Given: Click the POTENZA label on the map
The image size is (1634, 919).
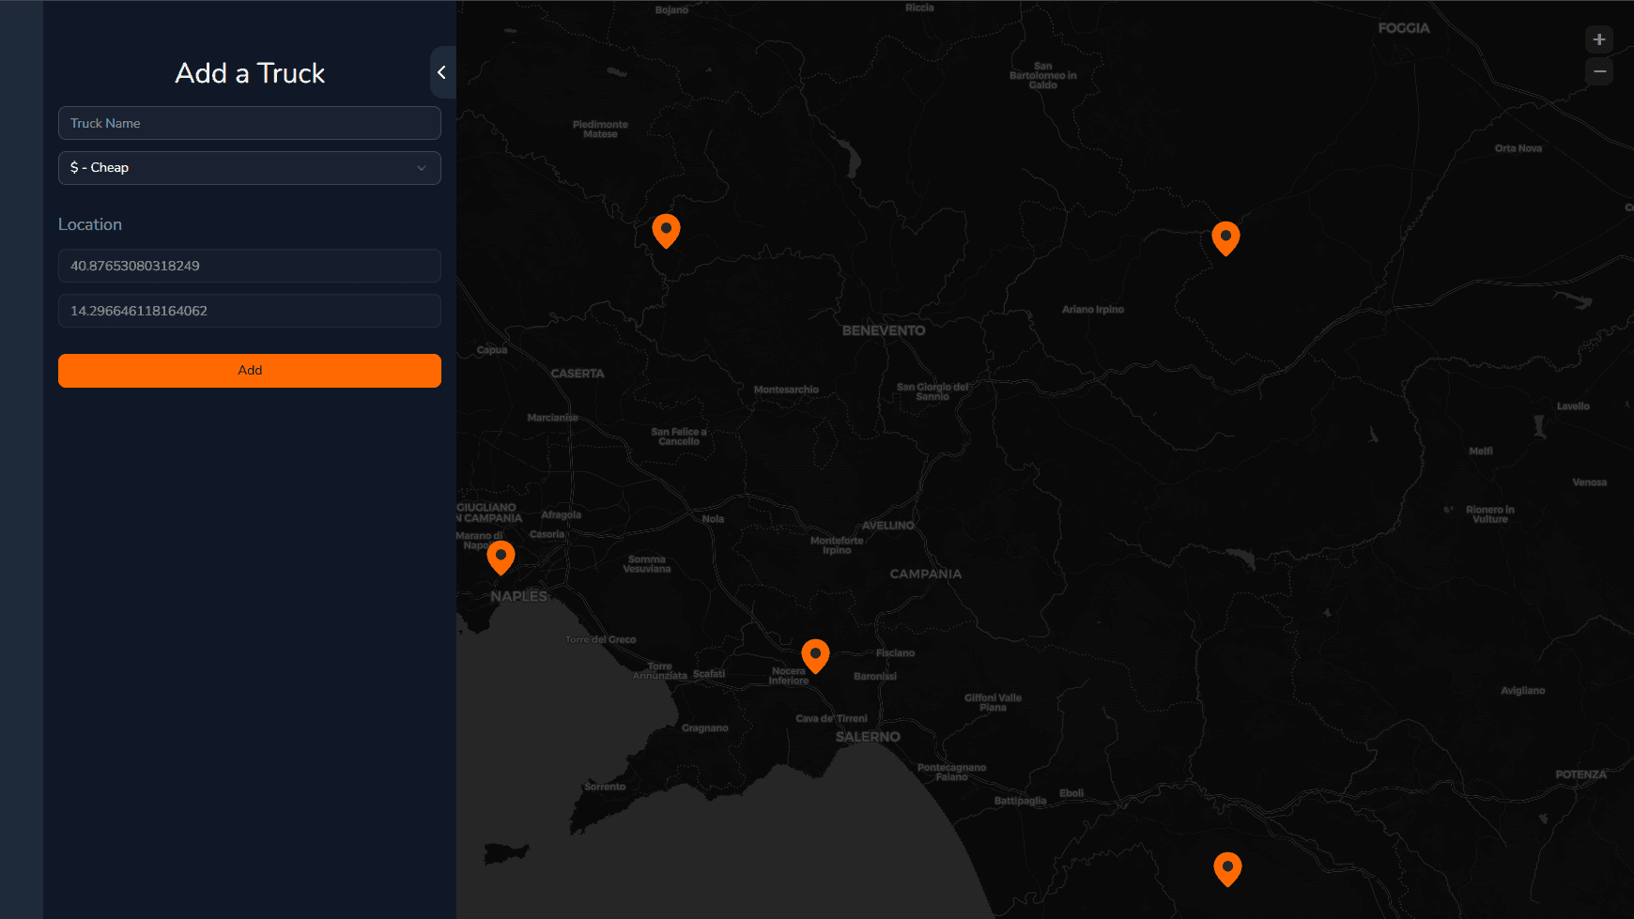Looking at the screenshot, I should (1580, 774).
